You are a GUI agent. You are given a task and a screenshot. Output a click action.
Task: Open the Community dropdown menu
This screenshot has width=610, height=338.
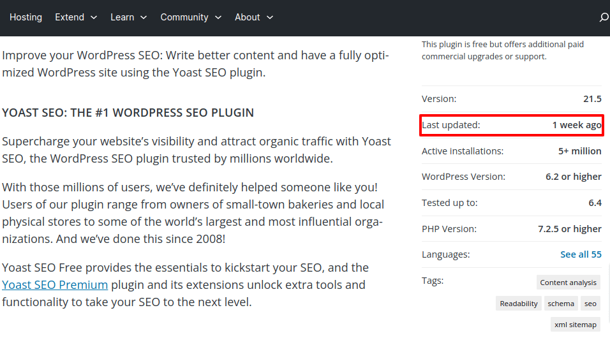[191, 17]
